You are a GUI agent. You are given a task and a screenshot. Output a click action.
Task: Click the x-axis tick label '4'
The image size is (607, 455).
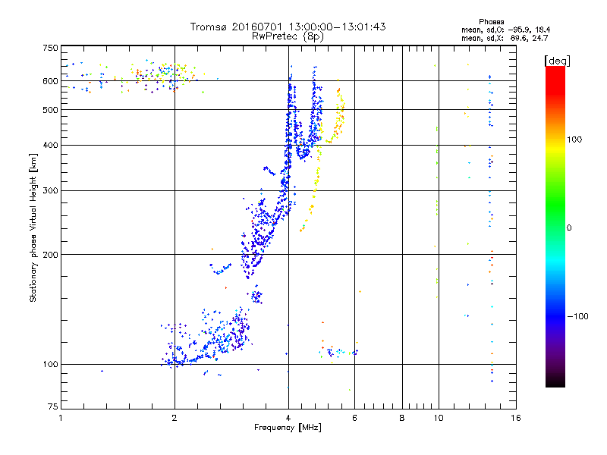[x=288, y=418]
